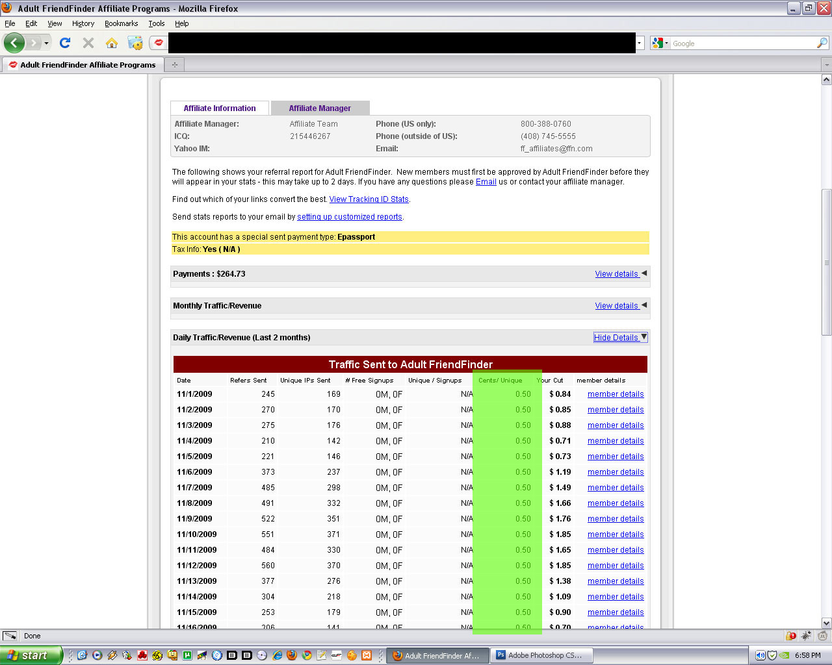Viewport: 832px width, 665px height.
Task: Open the Tools menu
Action: point(157,23)
